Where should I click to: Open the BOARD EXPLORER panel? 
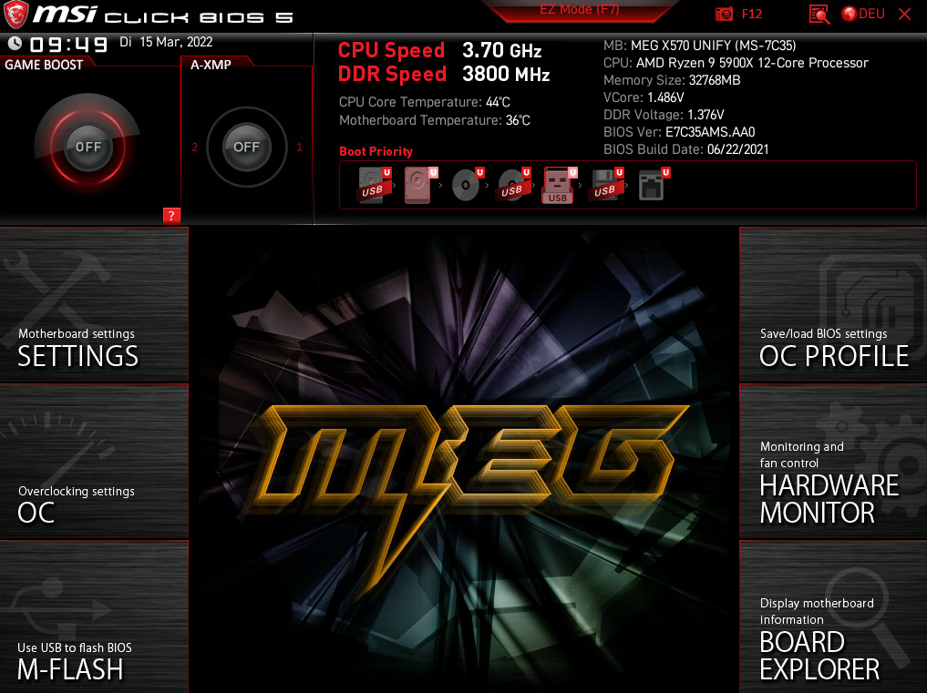tap(833, 617)
